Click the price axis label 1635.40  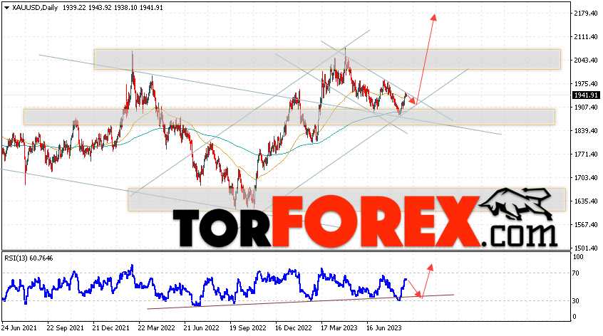click(586, 201)
